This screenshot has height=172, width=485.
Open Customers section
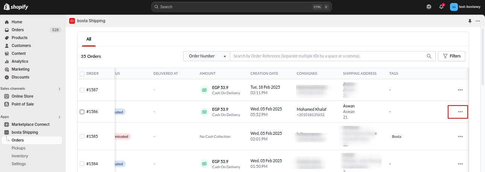pos(21,45)
